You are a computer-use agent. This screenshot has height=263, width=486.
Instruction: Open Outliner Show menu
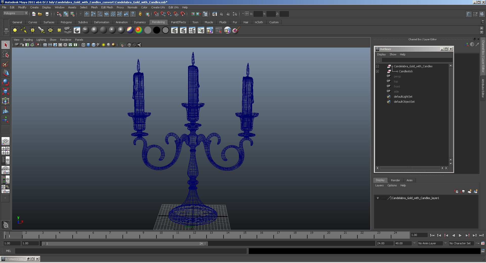click(x=393, y=54)
